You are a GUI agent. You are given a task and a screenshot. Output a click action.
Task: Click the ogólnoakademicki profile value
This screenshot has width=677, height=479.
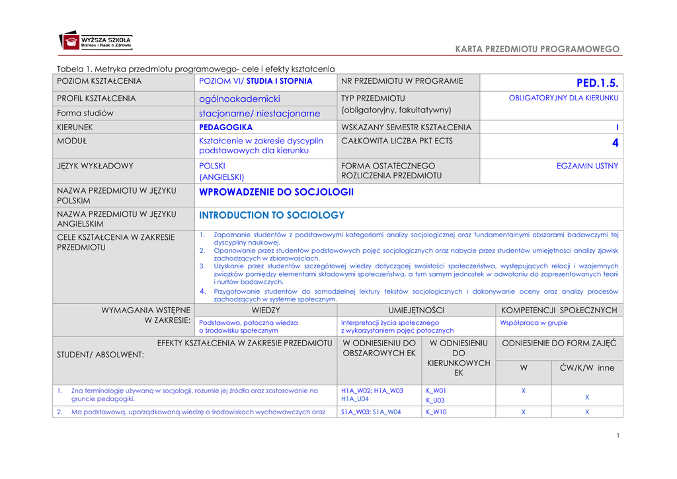tap(239, 98)
